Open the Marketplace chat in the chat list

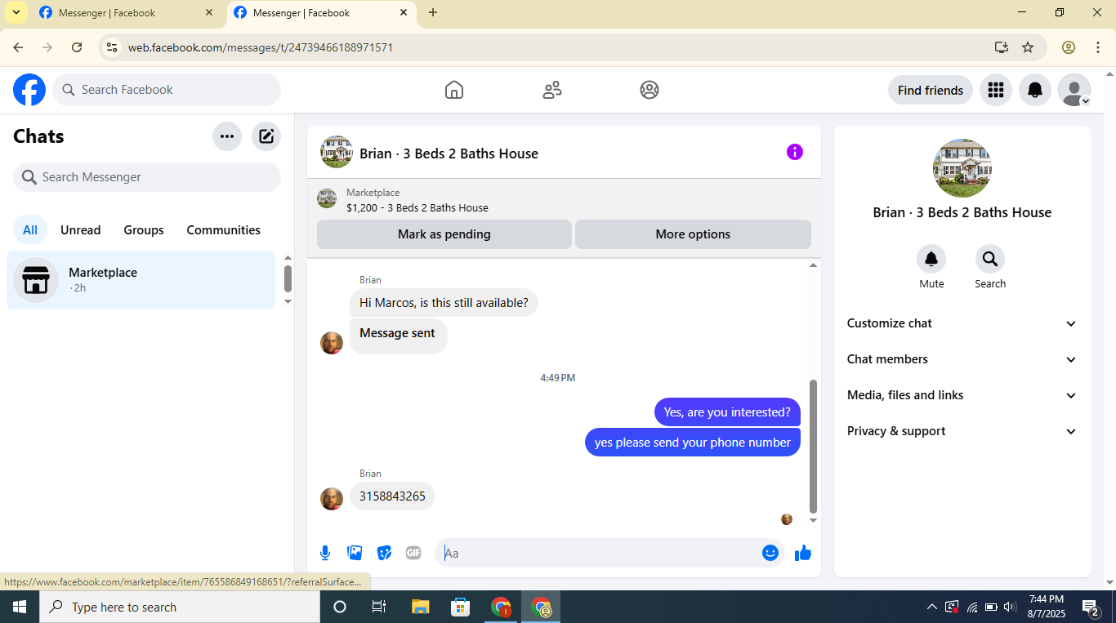[x=141, y=280]
